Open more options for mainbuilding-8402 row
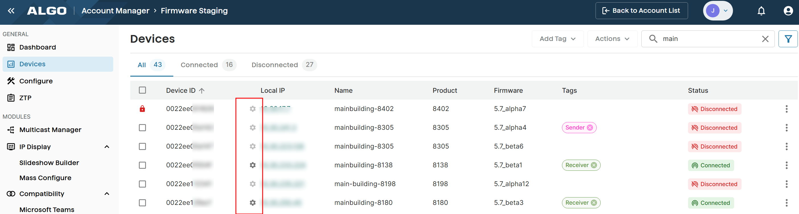This screenshot has width=799, height=214. click(x=786, y=109)
